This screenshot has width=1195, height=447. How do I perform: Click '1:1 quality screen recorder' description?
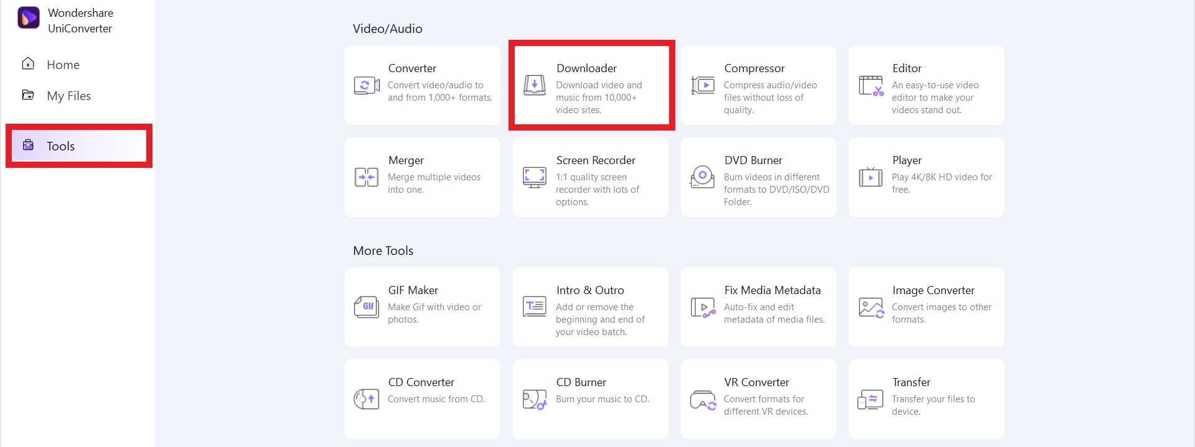point(597,190)
